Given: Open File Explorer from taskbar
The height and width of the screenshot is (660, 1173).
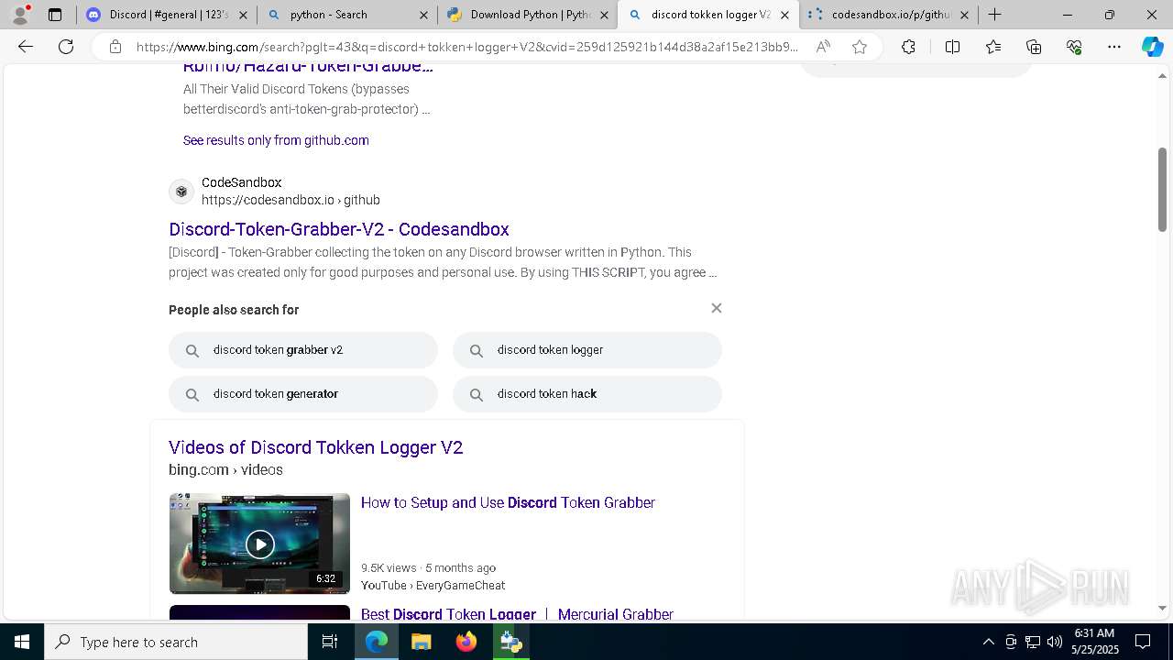Looking at the screenshot, I should pos(421,642).
